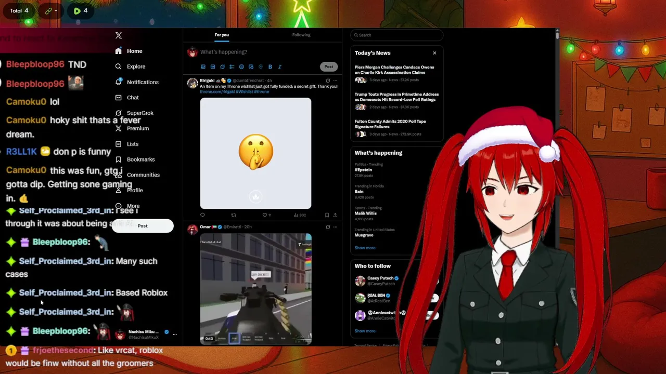
Task: Open the SuperGrok icon
Action: click(x=118, y=113)
